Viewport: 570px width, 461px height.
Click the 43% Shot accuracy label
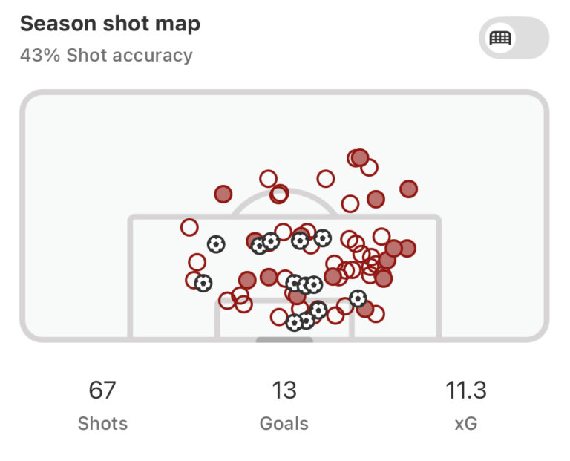pos(106,55)
